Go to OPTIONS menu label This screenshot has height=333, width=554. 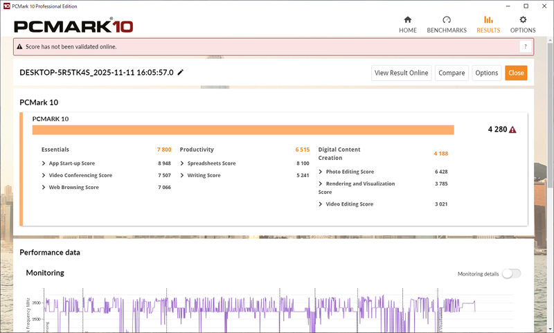click(523, 30)
